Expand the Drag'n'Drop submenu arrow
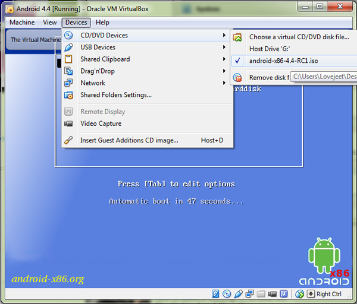The width and height of the screenshot is (357, 304). click(x=224, y=71)
